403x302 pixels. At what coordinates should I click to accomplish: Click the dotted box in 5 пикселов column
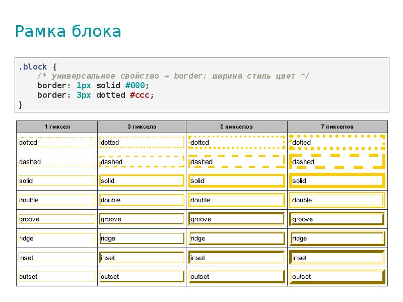tap(237, 142)
